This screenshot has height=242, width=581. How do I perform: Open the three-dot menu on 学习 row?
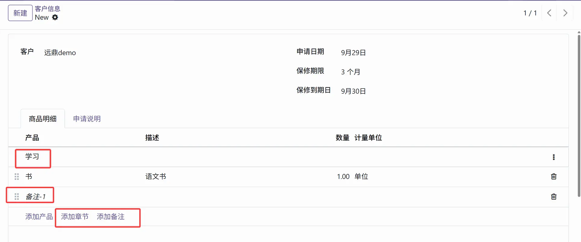click(x=553, y=157)
